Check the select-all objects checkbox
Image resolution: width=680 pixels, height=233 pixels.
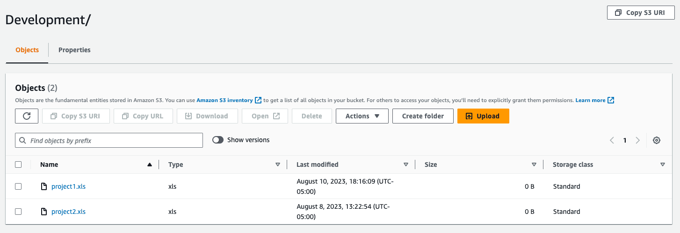[x=18, y=164]
